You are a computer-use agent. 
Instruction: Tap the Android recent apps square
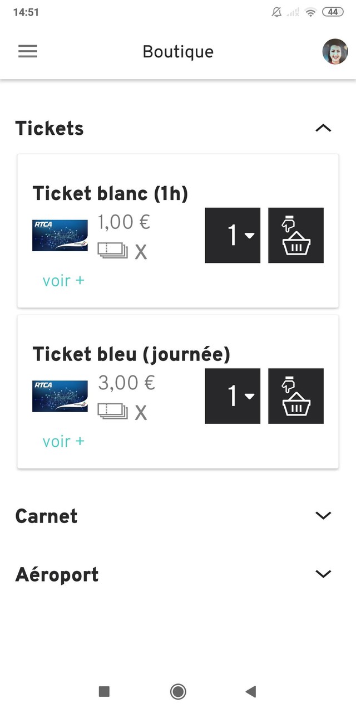(104, 692)
